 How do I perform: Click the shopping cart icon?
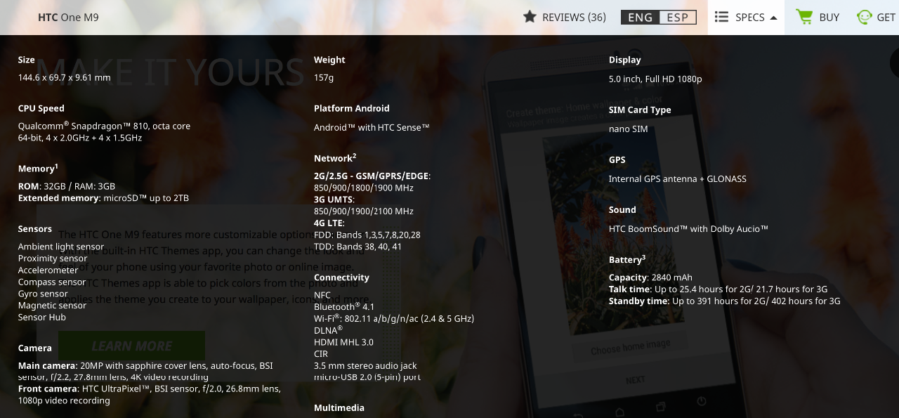coord(803,17)
